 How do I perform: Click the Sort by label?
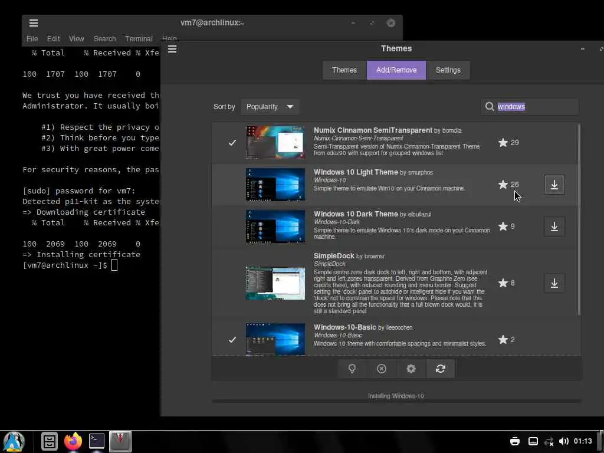(224, 107)
